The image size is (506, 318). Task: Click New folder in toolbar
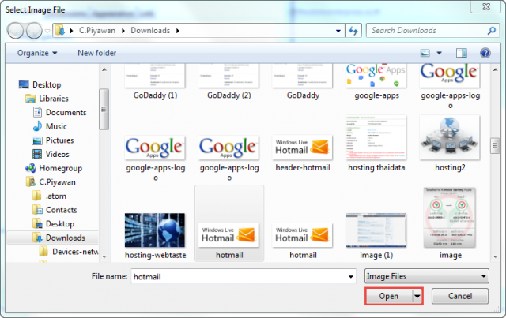point(96,53)
